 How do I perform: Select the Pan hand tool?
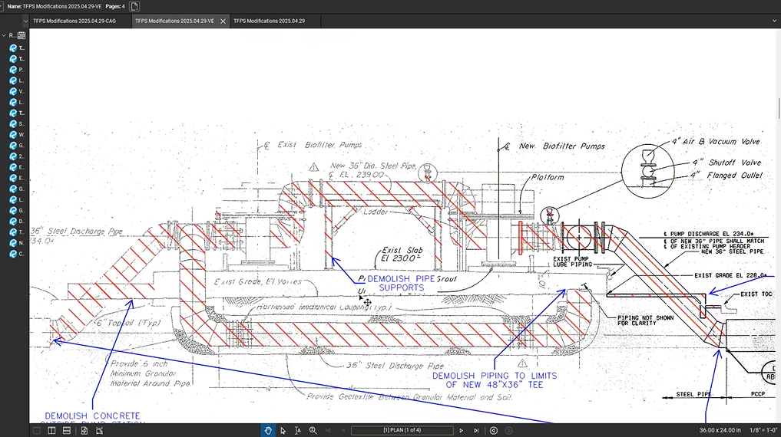pos(268,431)
